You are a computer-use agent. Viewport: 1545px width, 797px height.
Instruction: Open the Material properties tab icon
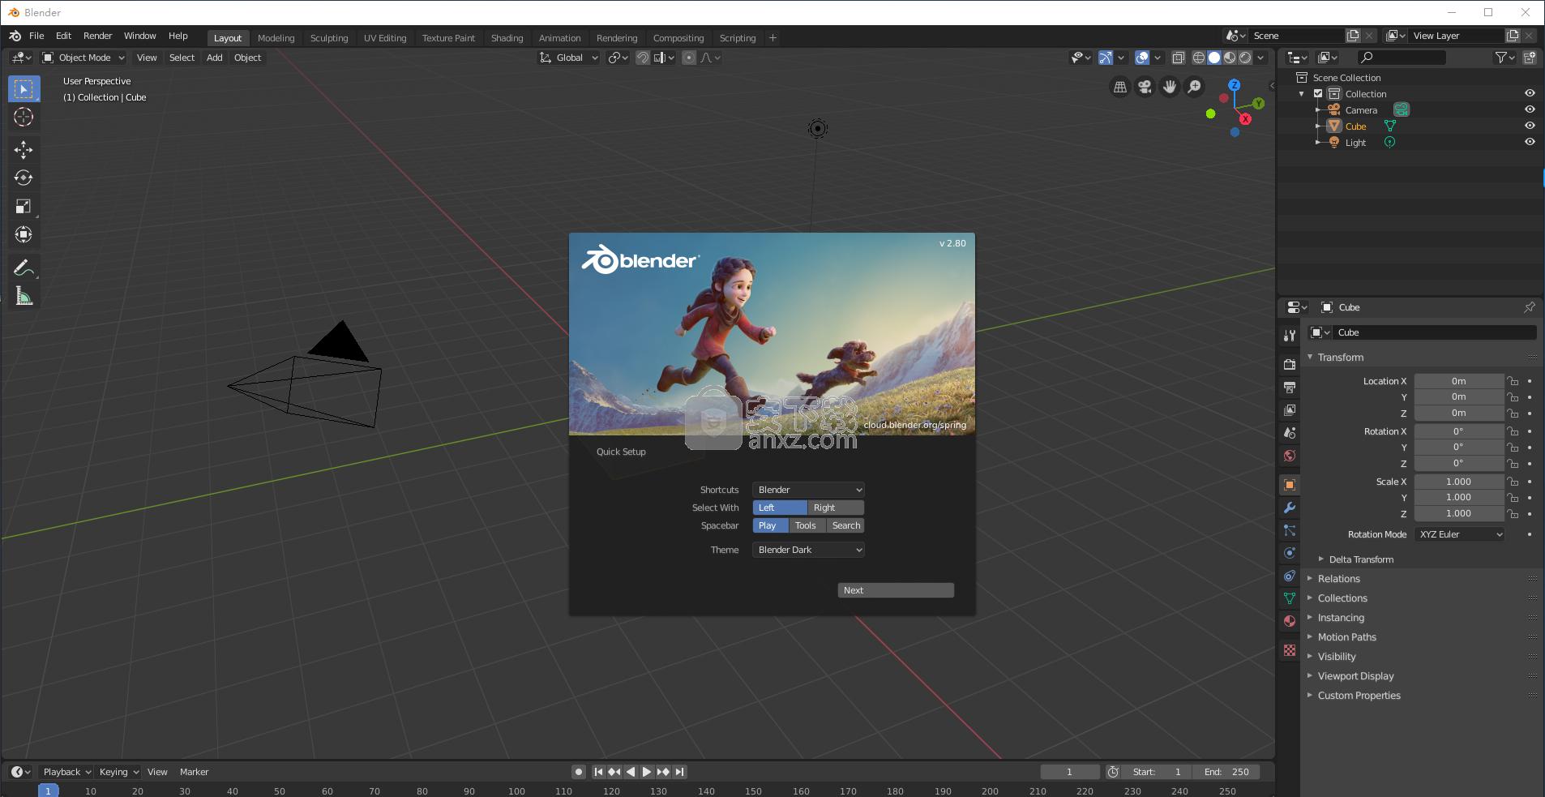(x=1290, y=621)
